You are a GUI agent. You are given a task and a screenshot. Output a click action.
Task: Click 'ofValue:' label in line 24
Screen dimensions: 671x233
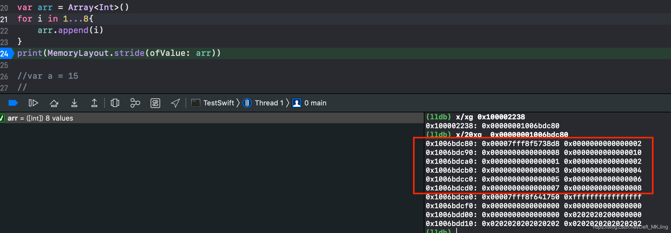click(170, 53)
